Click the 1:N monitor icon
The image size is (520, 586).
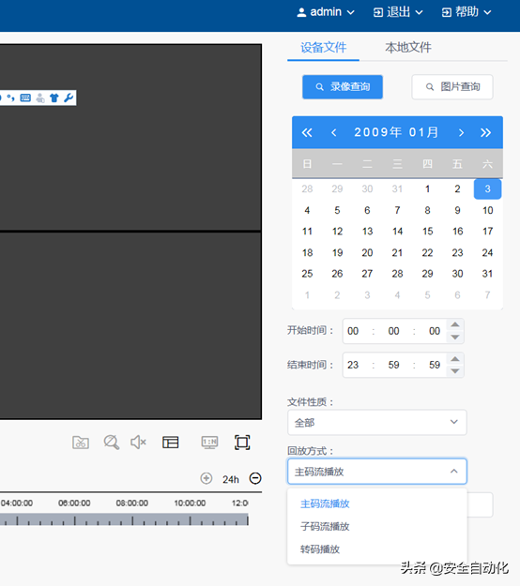209,443
